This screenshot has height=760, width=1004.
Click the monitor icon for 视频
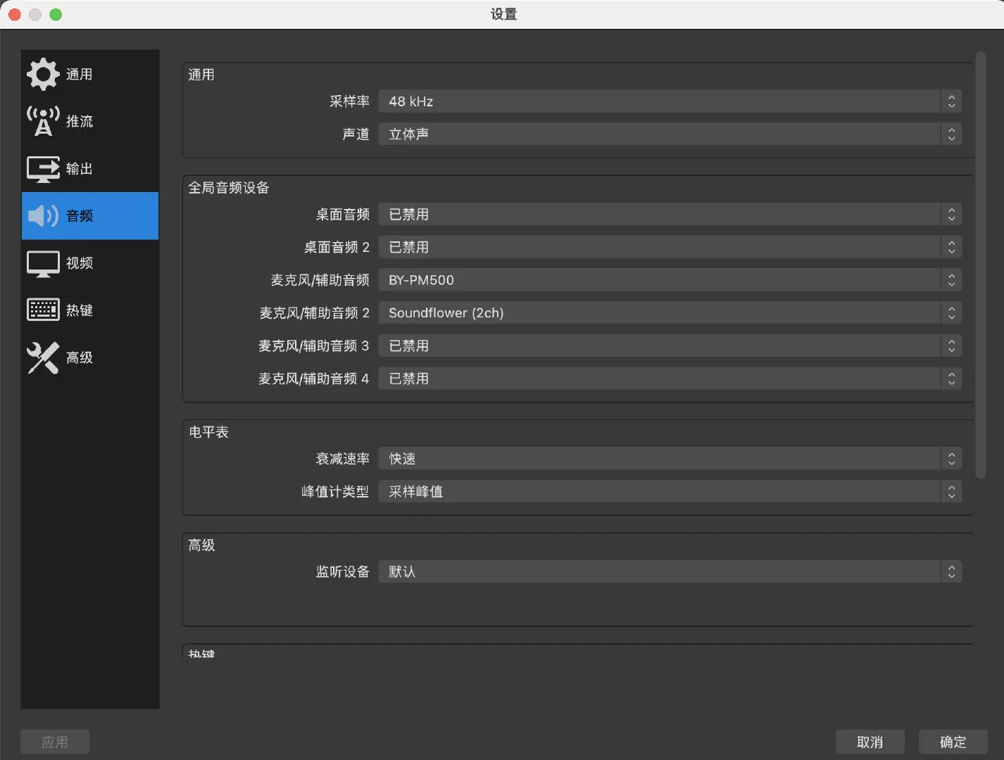tap(43, 263)
